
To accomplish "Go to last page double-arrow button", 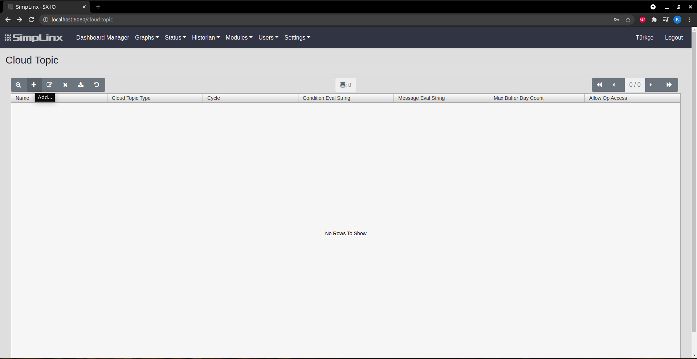I will pos(669,85).
